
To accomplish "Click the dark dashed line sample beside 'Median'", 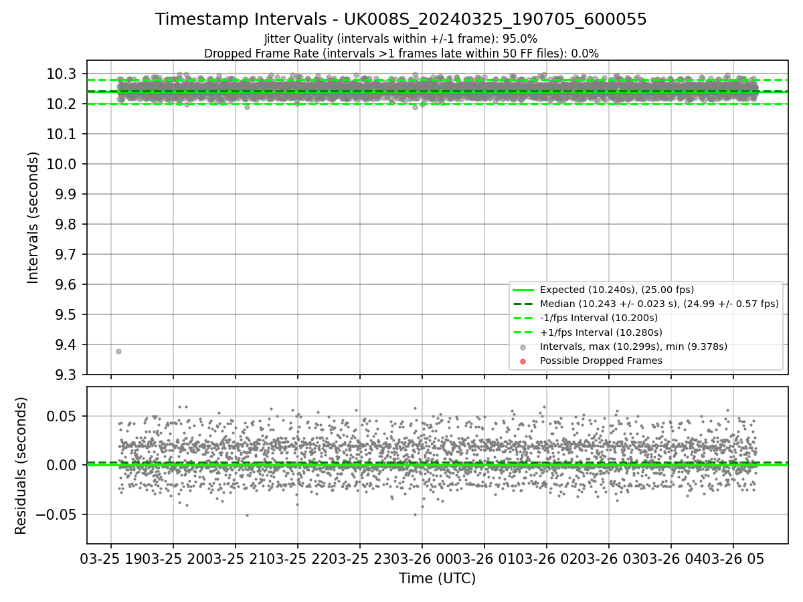I will [x=523, y=304].
